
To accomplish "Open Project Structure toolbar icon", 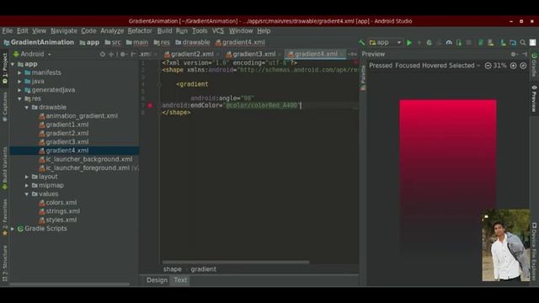I will [513, 43].
